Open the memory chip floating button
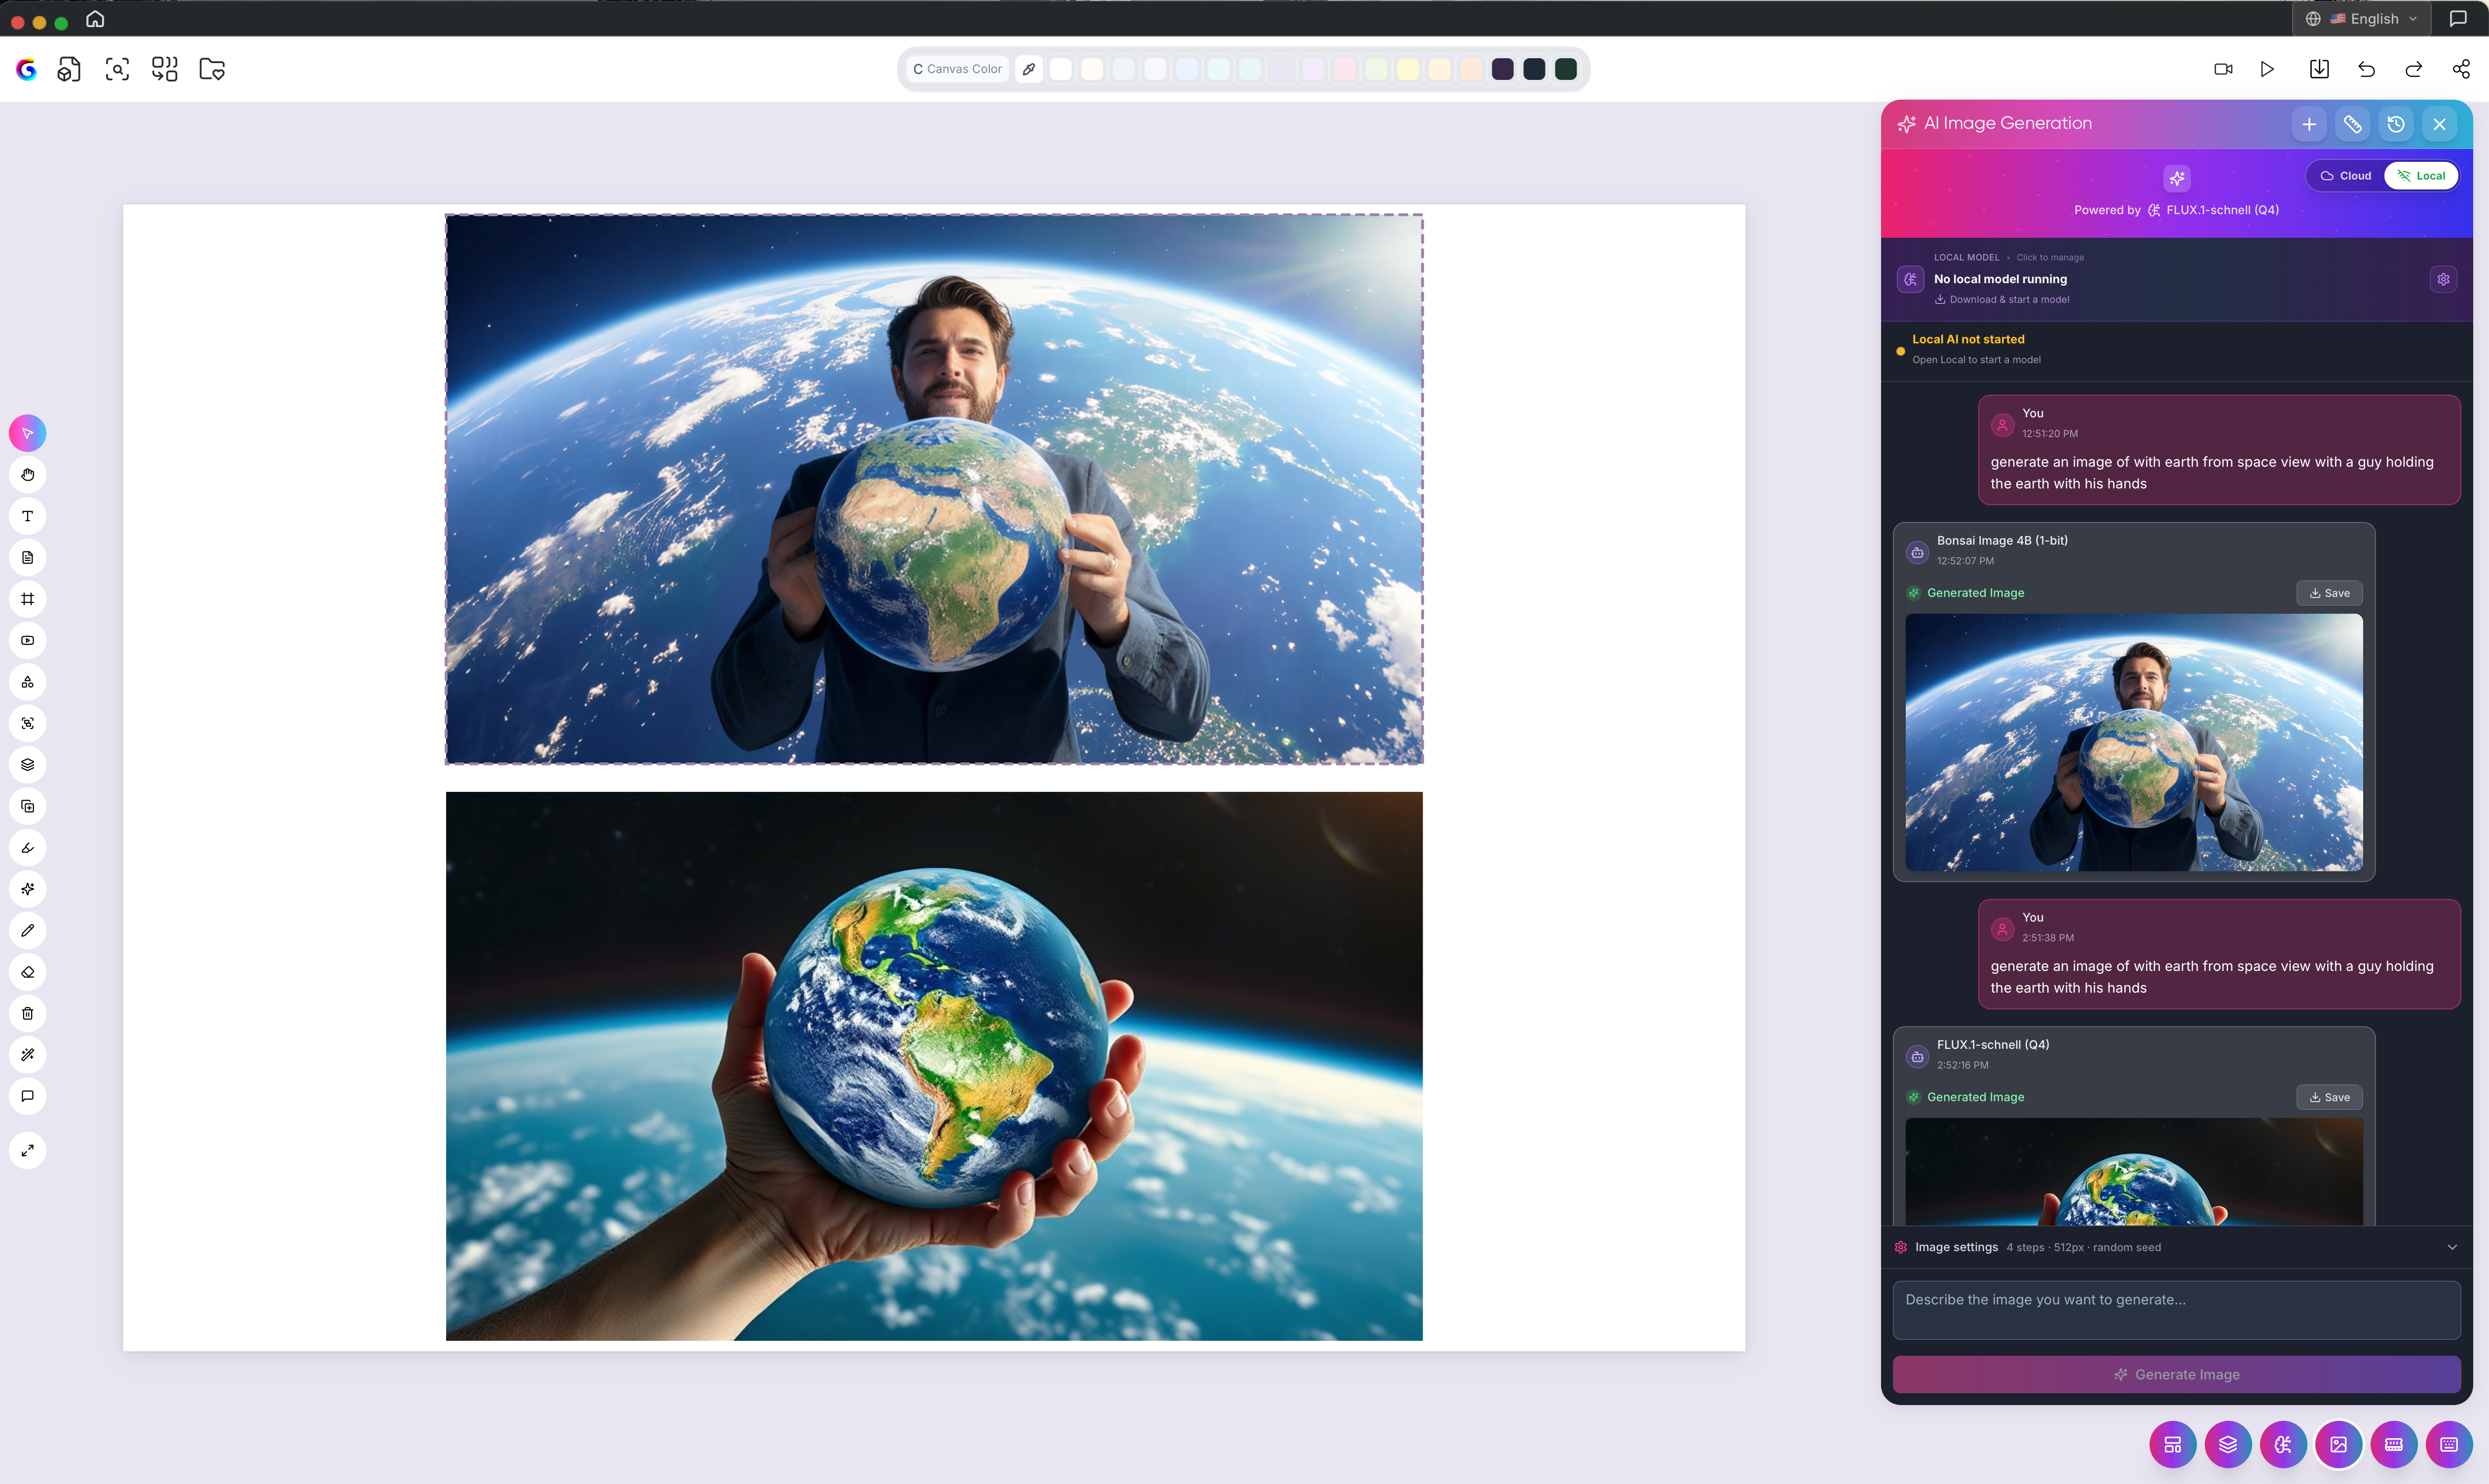2489x1484 pixels. pyautogui.click(x=2394, y=1445)
